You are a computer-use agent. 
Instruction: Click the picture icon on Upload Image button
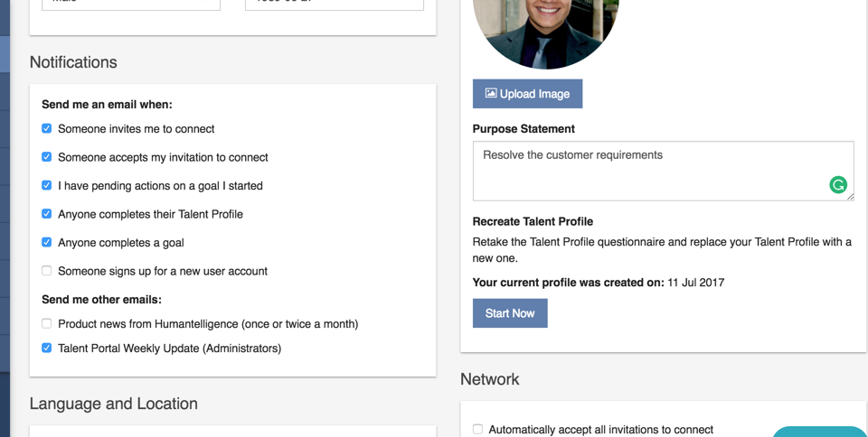point(491,93)
